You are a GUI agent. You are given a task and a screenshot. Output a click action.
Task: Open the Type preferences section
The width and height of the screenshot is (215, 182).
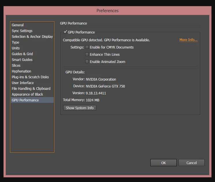tap(32, 42)
